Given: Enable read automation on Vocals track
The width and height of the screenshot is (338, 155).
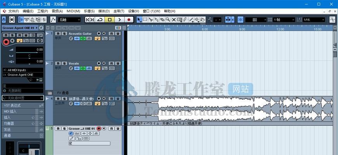Looking at the screenshot, I should tap(111, 64).
